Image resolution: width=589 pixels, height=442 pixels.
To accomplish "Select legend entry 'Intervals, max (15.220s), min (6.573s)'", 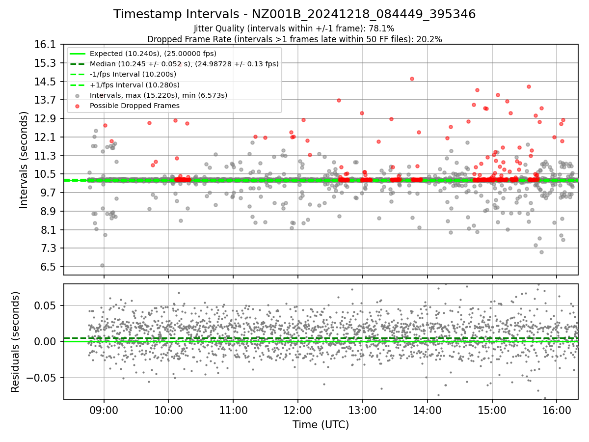I will (x=159, y=95).
